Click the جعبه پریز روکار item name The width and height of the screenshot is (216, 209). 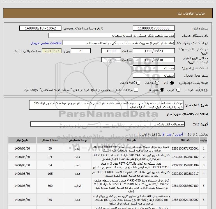[131, 149]
